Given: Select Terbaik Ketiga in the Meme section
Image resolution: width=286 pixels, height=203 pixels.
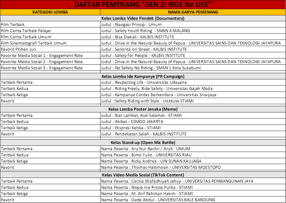Looking at the screenshot, I should click(x=50, y=128).
